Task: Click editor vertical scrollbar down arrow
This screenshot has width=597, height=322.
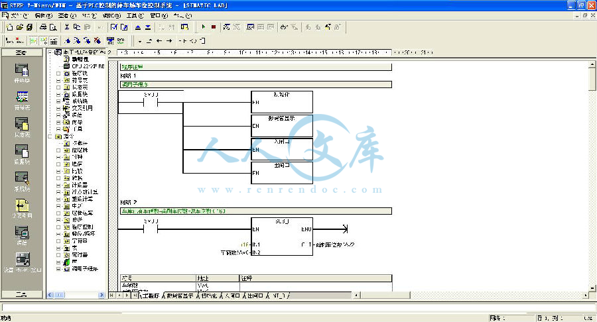Action: [592, 288]
